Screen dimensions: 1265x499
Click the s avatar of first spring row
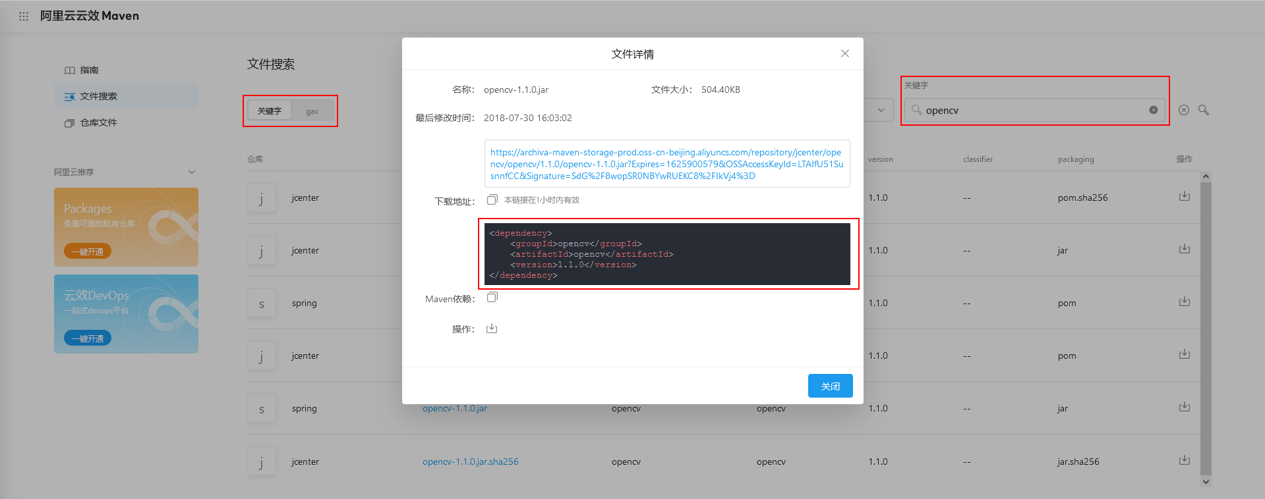(262, 303)
